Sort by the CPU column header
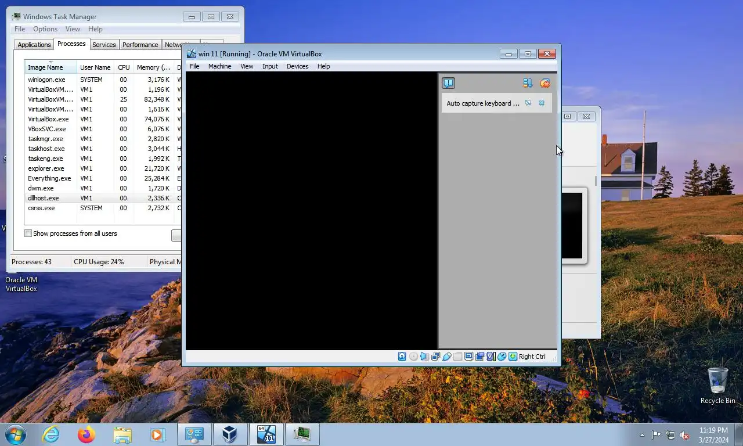This screenshot has height=446, width=743. pyautogui.click(x=124, y=67)
